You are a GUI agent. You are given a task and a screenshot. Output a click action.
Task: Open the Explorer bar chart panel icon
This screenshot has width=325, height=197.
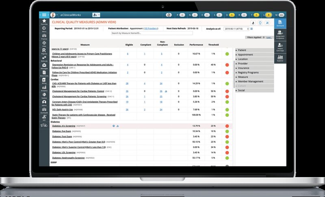tap(280, 58)
